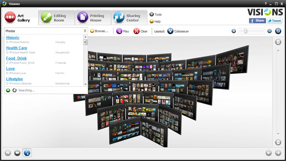Open the Sharing Center tab

[129, 18]
